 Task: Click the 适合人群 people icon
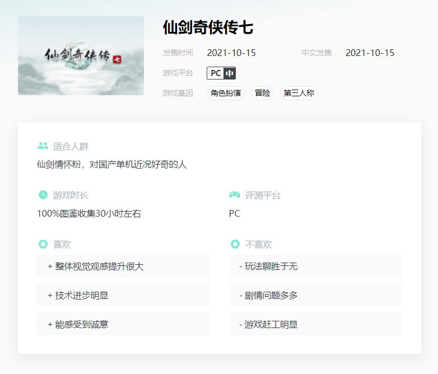tap(43, 146)
